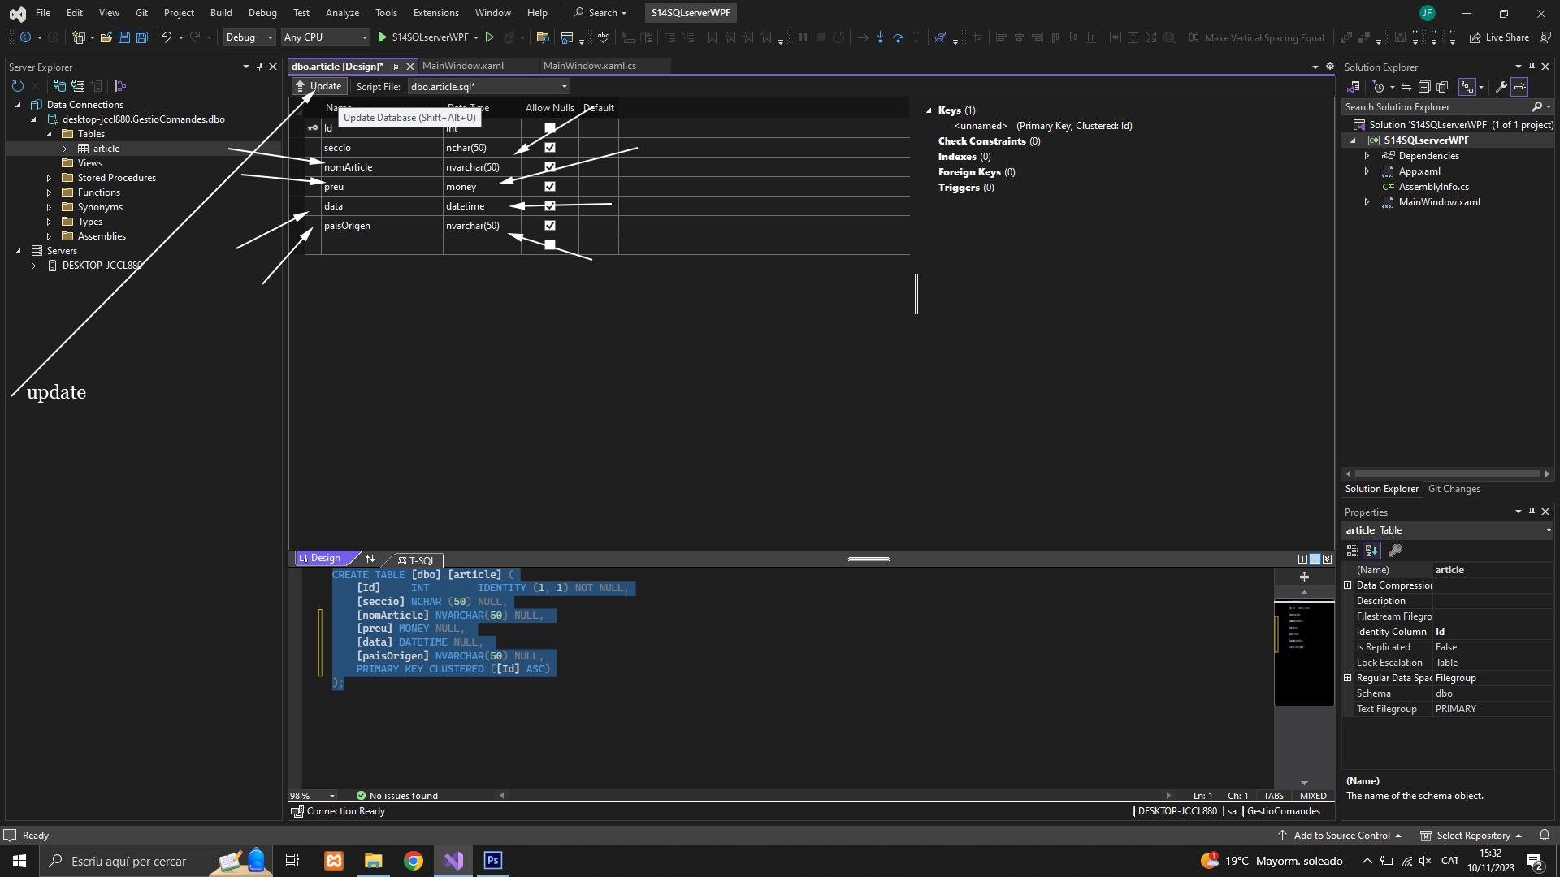Switch to the Git Changes tab link
The height and width of the screenshot is (877, 1560).
pyautogui.click(x=1454, y=489)
